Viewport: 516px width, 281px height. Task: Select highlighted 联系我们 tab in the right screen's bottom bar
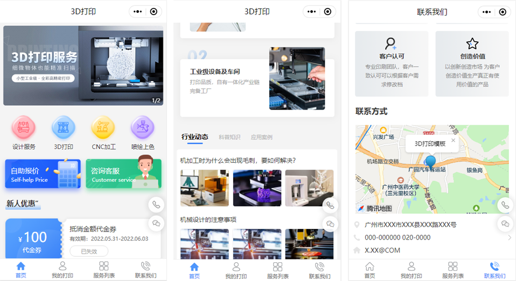point(494,270)
